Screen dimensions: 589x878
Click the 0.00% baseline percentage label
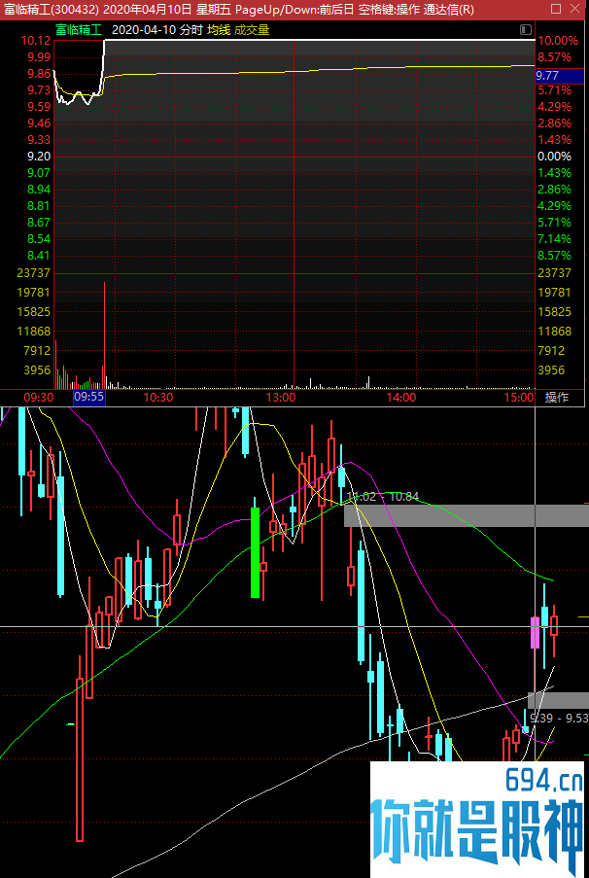[x=555, y=157]
